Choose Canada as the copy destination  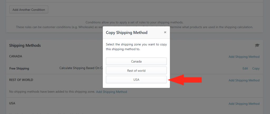coord(136,61)
